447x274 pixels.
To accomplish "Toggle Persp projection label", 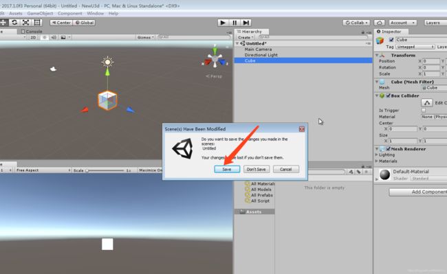I will click(x=214, y=76).
